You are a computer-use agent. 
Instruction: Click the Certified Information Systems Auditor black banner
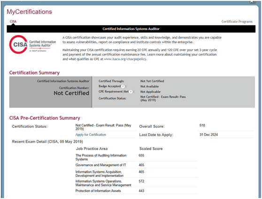pyautogui.click(x=131, y=29)
